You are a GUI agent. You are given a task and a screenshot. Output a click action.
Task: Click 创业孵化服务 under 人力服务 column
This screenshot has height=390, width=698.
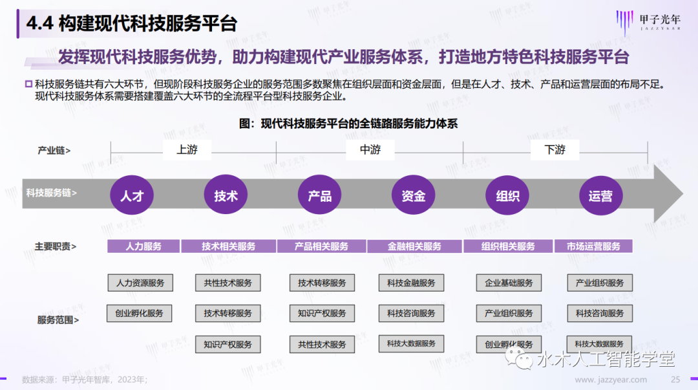(x=139, y=313)
